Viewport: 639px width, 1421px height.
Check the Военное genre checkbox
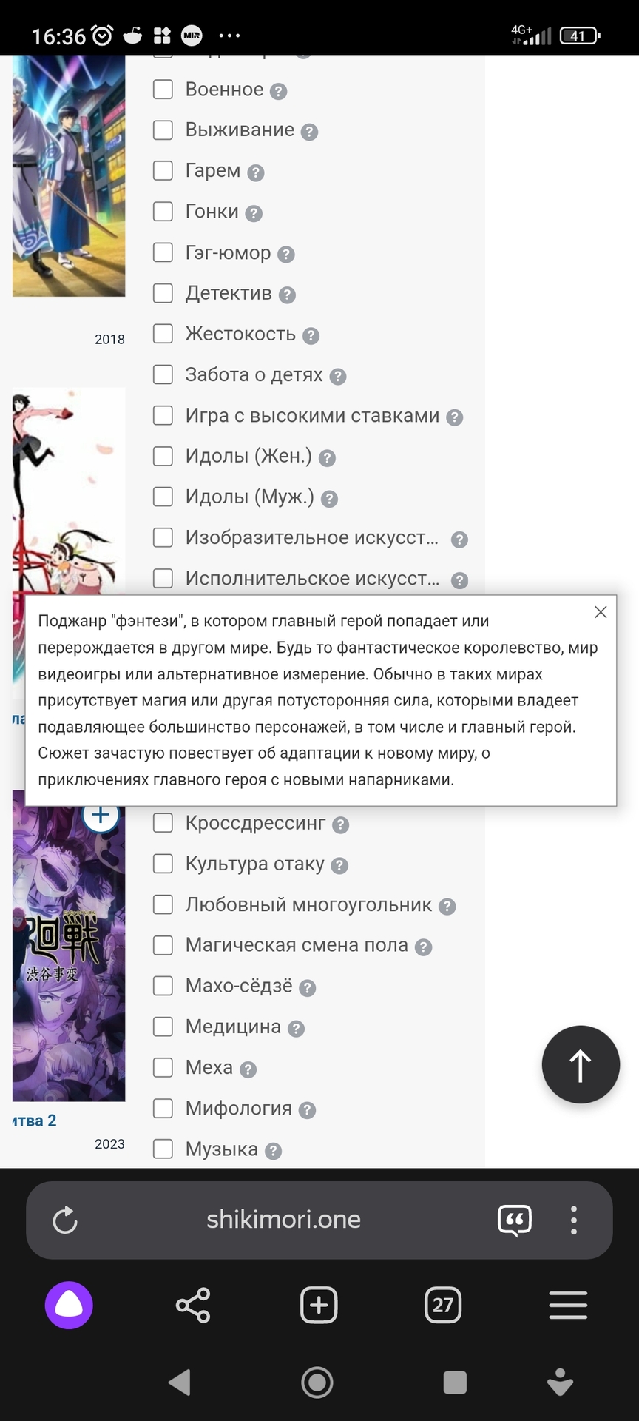click(x=163, y=90)
